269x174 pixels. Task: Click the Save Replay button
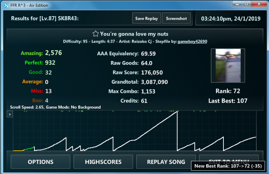pos(146,18)
